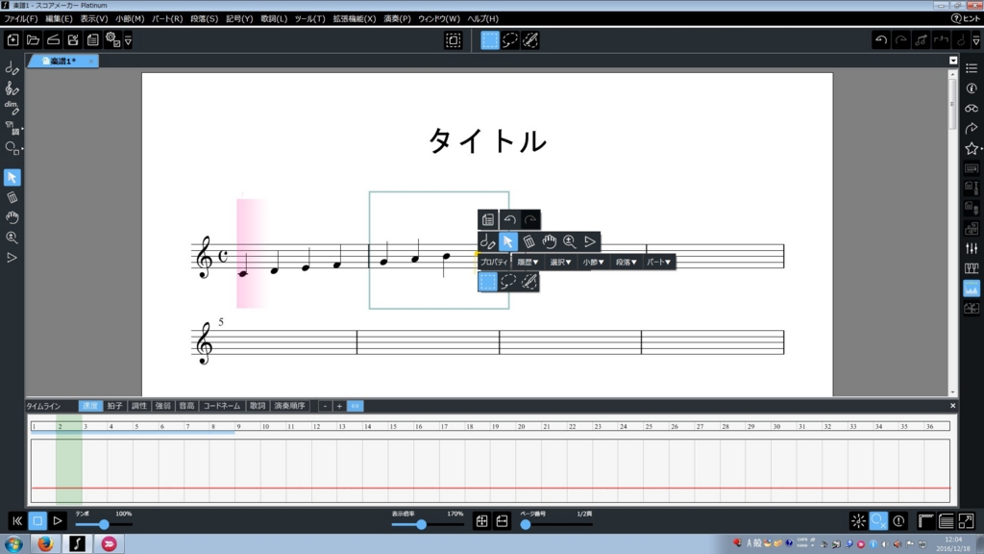Open the property sheet icon in top toolbar
Screen dimensions: 984x554
93,40
